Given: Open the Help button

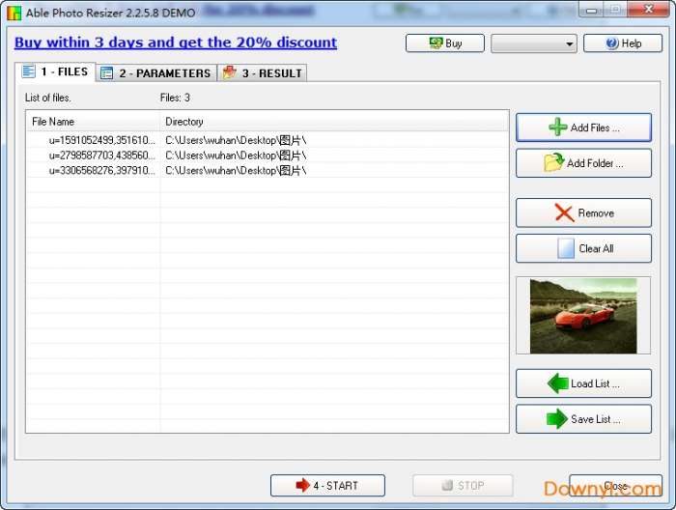Looking at the screenshot, I should [x=623, y=43].
